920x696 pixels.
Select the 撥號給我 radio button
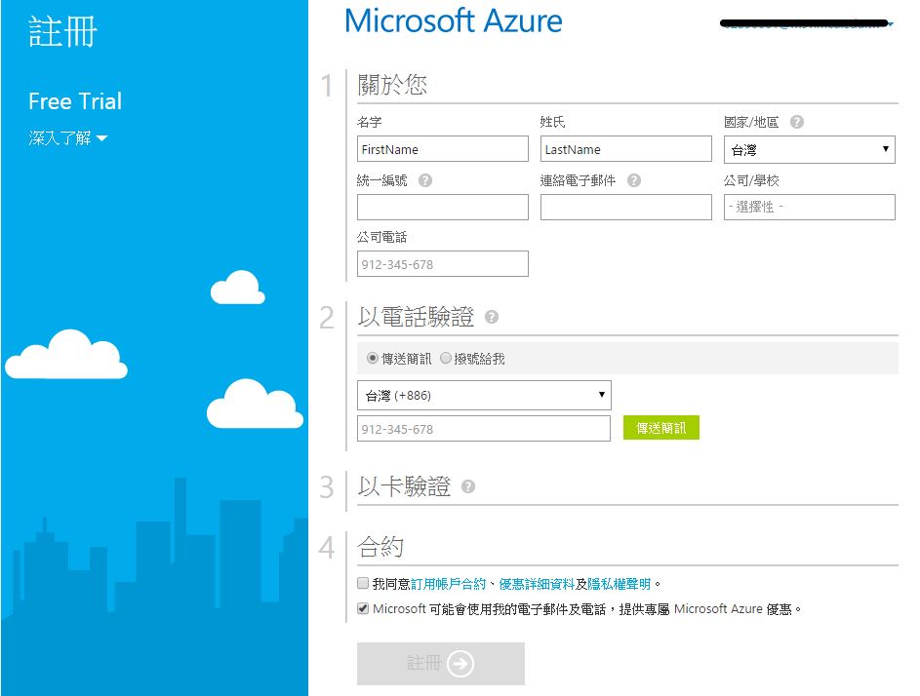click(x=445, y=358)
